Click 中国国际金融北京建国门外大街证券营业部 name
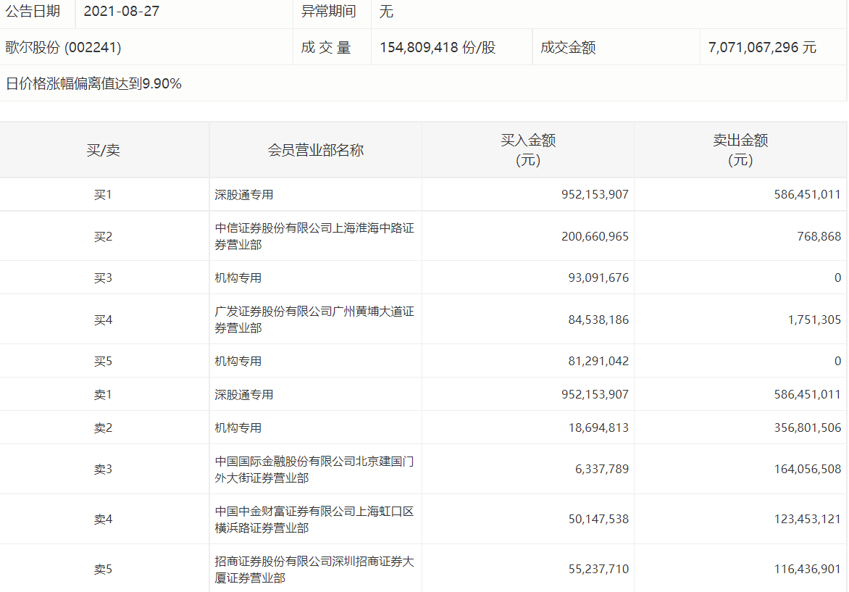The image size is (849, 592). click(314, 470)
